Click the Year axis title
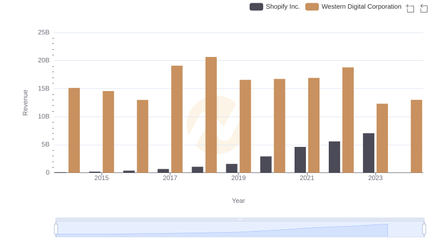 238,201
